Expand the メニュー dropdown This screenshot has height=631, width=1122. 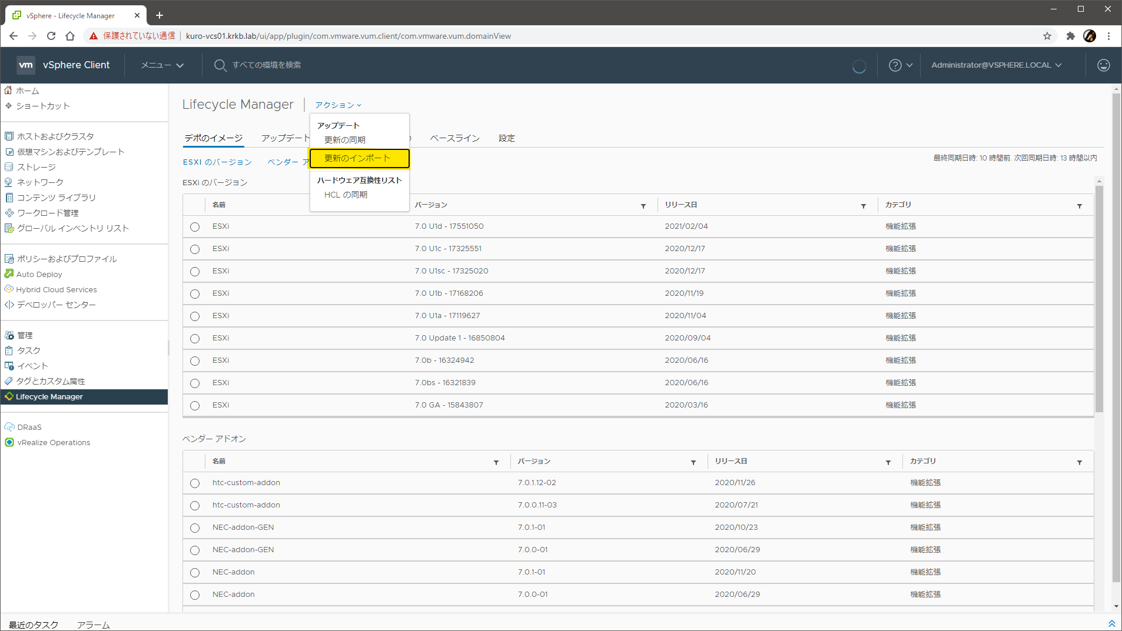pos(162,65)
